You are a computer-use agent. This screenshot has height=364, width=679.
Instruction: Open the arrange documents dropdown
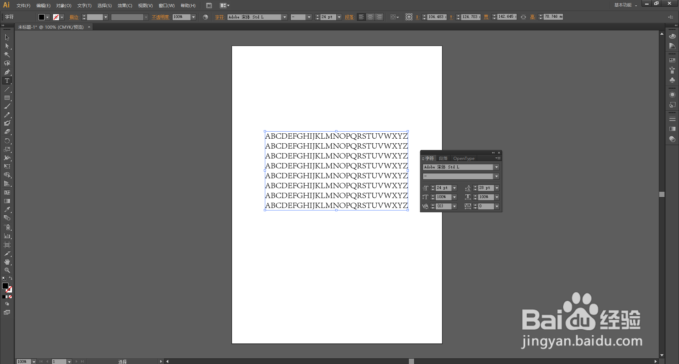tap(225, 5)
